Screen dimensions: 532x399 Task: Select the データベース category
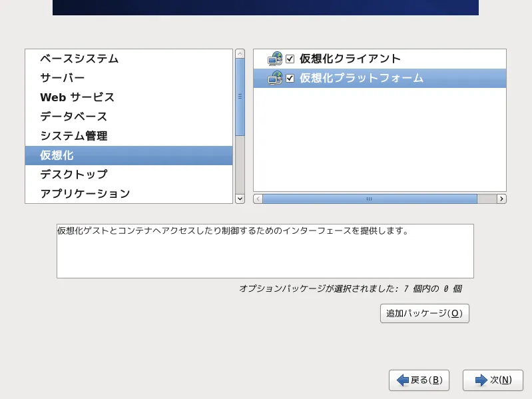tap(129, 117)
